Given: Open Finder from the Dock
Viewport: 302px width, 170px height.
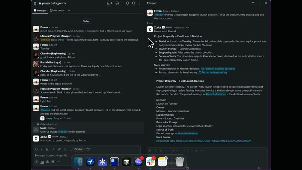Looking at the screenshot, I should tap(78, 162).
